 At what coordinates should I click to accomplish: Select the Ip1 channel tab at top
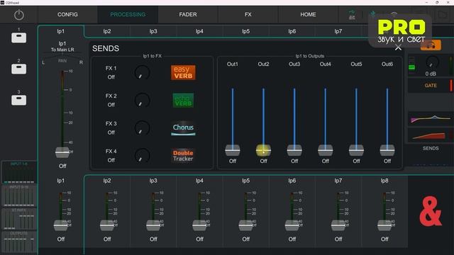(x=61, y=31)
